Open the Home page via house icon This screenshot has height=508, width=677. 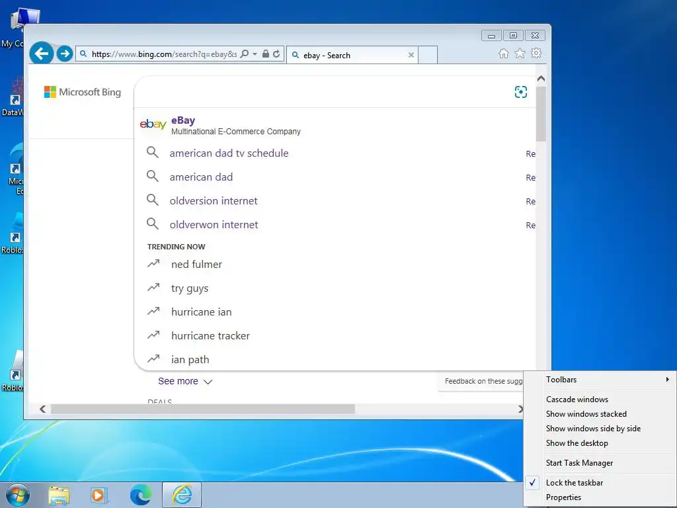click(x=503, y=53)
